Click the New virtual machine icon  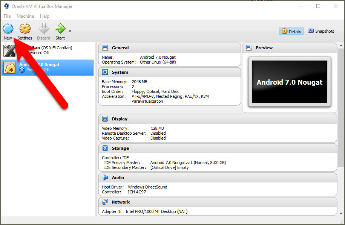tap(8, 29)
